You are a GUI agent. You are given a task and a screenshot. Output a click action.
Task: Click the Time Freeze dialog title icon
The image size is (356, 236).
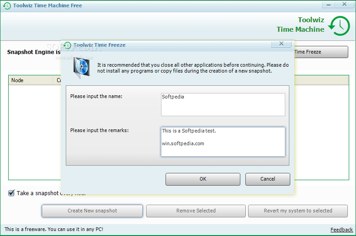coord(67,45)
